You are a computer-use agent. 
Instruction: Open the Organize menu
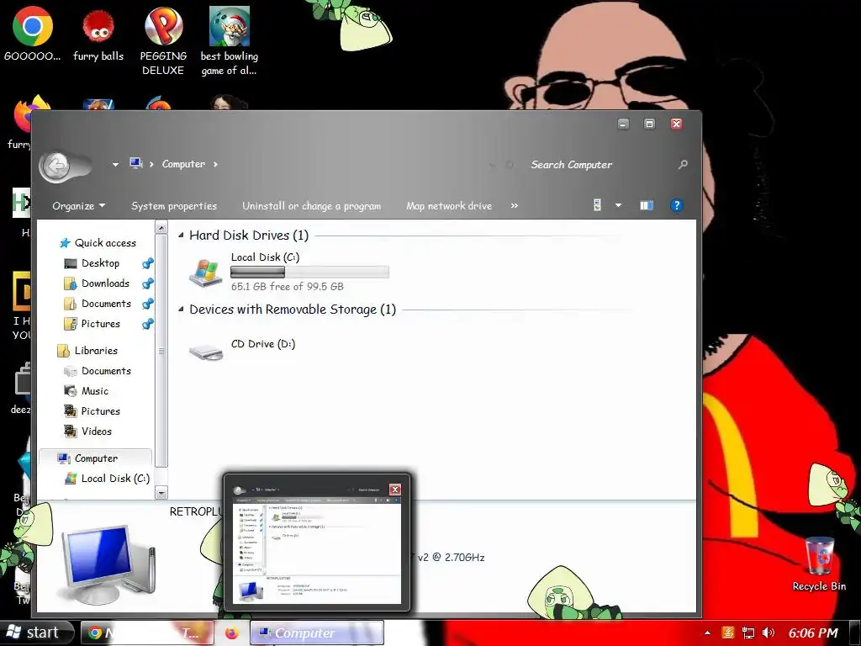[x=78, y=206]
